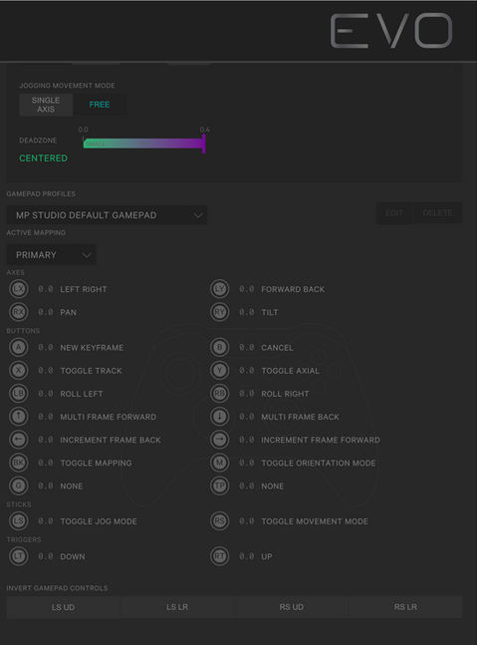Click the Up trigger mapping label
The image size is (477, 645).
pyautogui.click(x=267, y=556)
